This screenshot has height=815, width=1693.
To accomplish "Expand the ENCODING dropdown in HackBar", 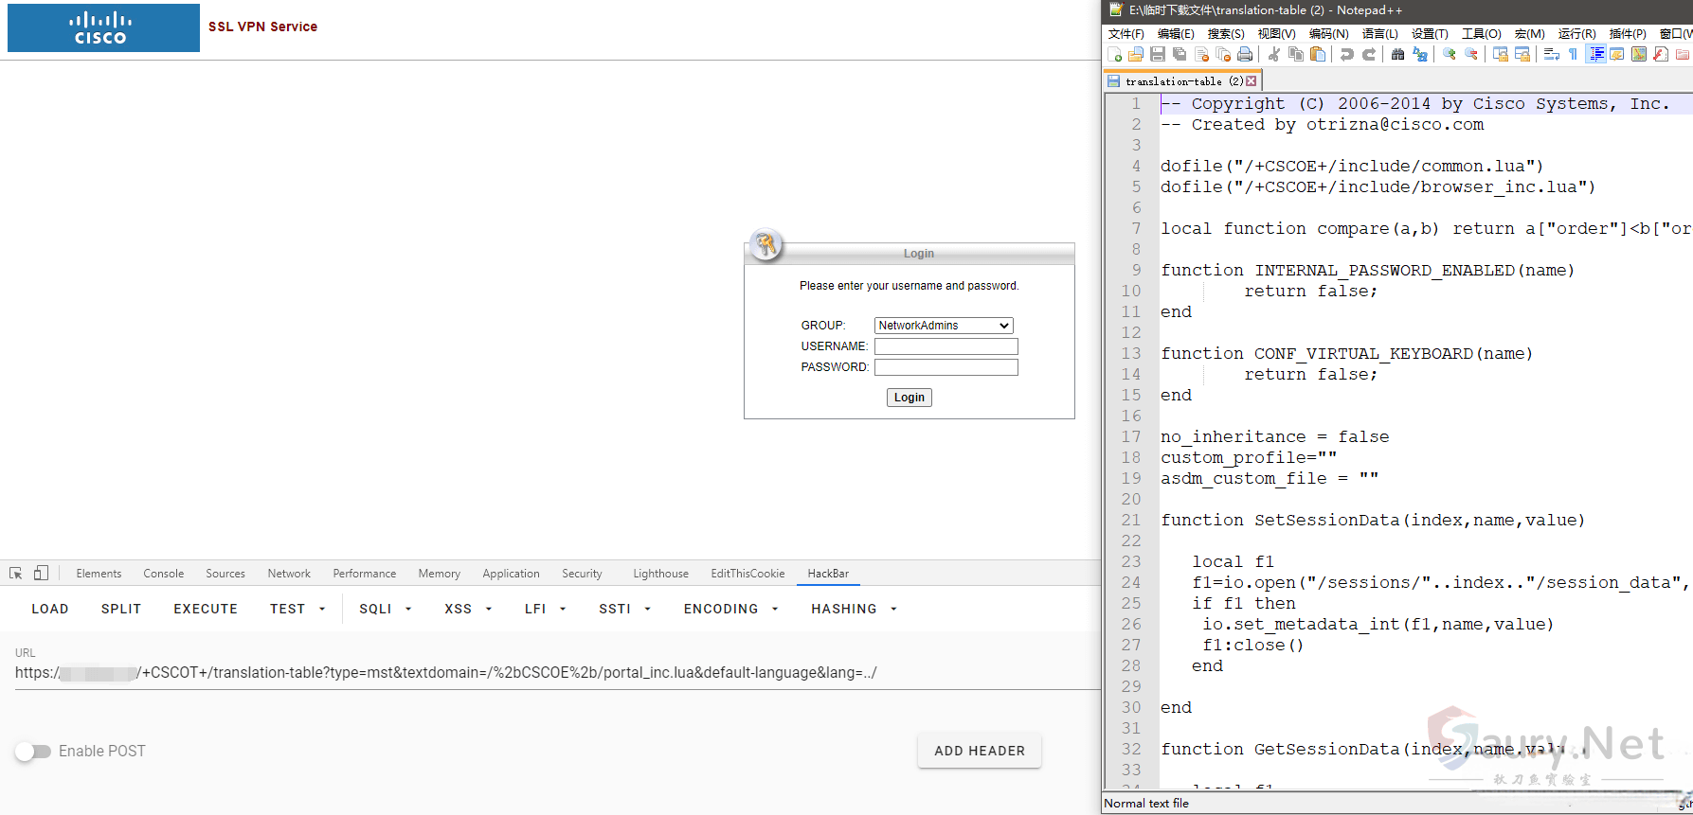I will click(x=730, y=610).
